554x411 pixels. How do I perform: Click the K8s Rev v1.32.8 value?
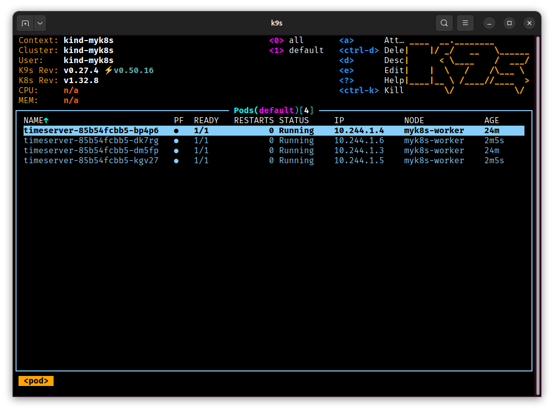(81, 81)
